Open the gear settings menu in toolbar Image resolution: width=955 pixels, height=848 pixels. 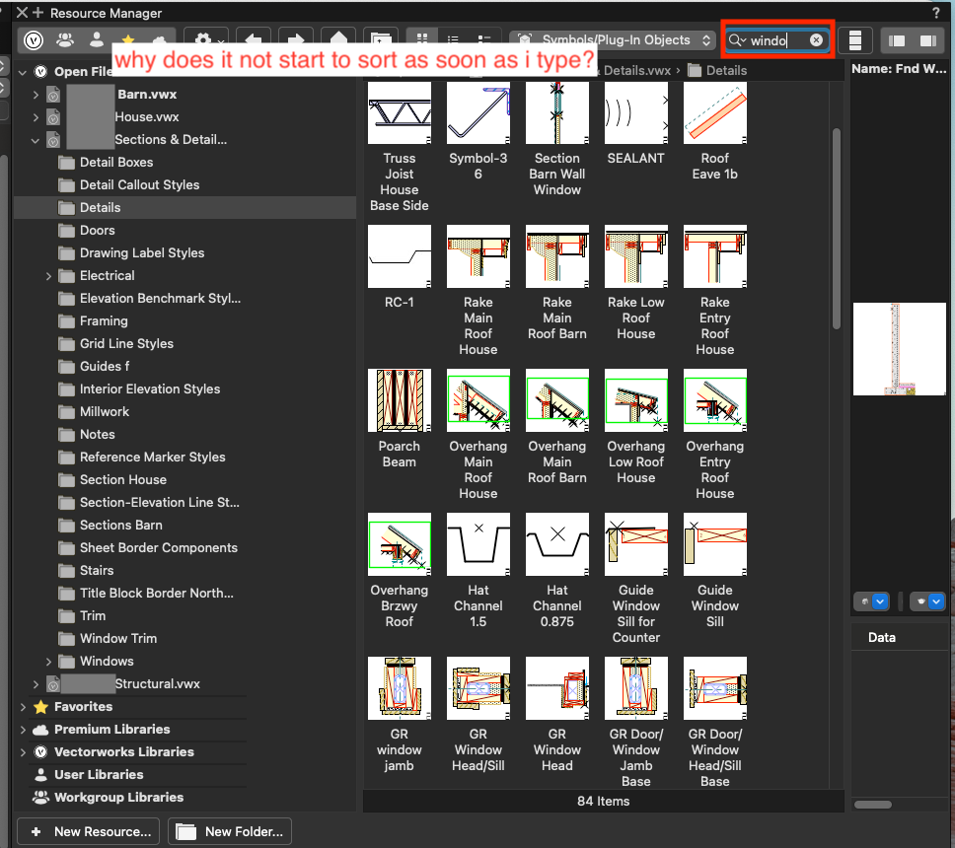pos(205,40)
